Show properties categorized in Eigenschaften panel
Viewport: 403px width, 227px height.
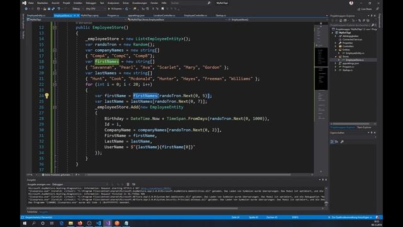pos(332,142)
